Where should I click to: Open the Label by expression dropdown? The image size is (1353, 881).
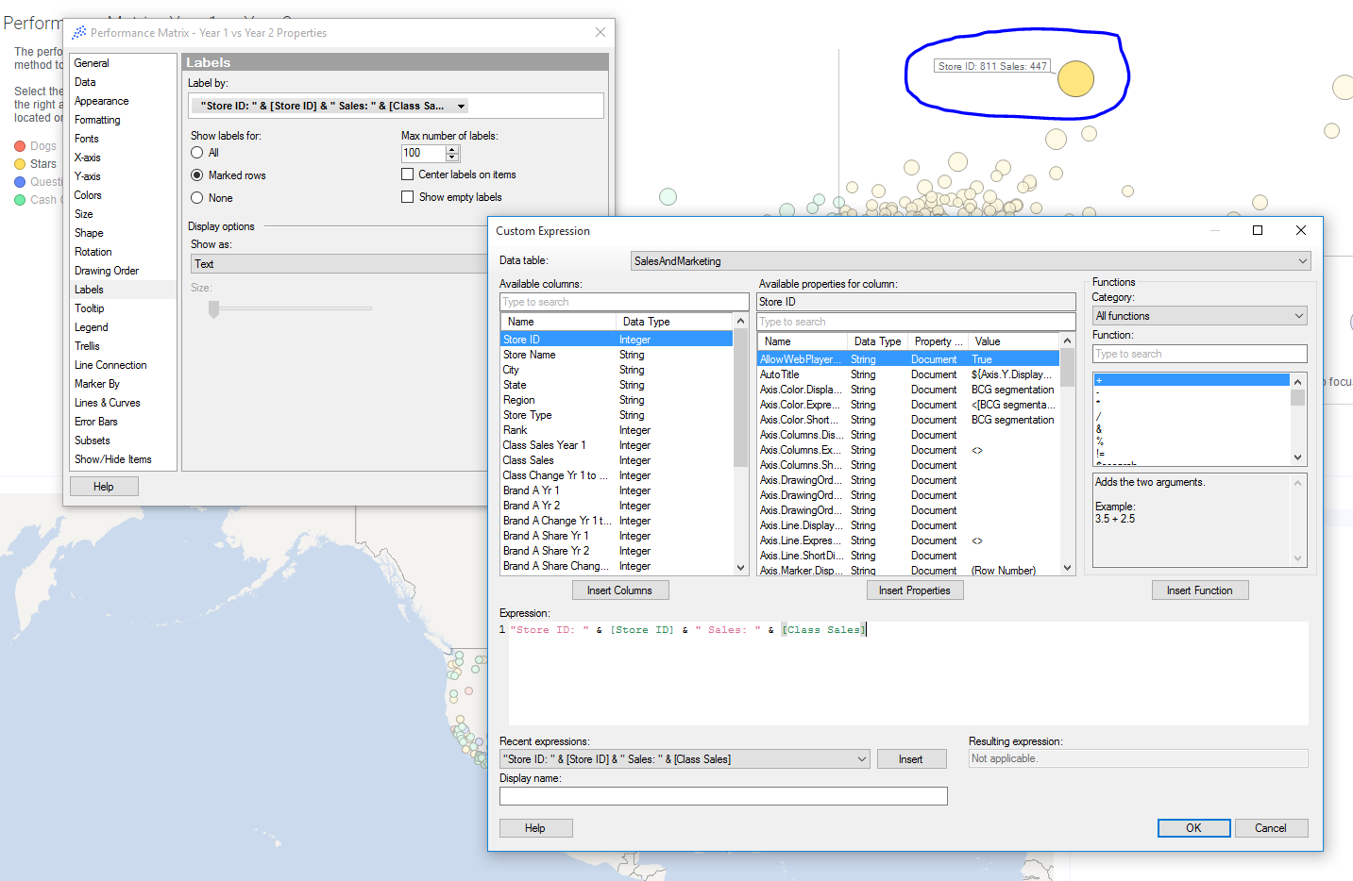(461, 107)
